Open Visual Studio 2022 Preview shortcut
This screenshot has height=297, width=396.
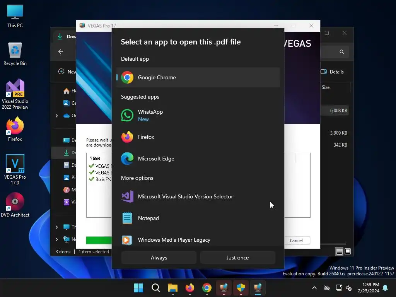pos(15,94)
